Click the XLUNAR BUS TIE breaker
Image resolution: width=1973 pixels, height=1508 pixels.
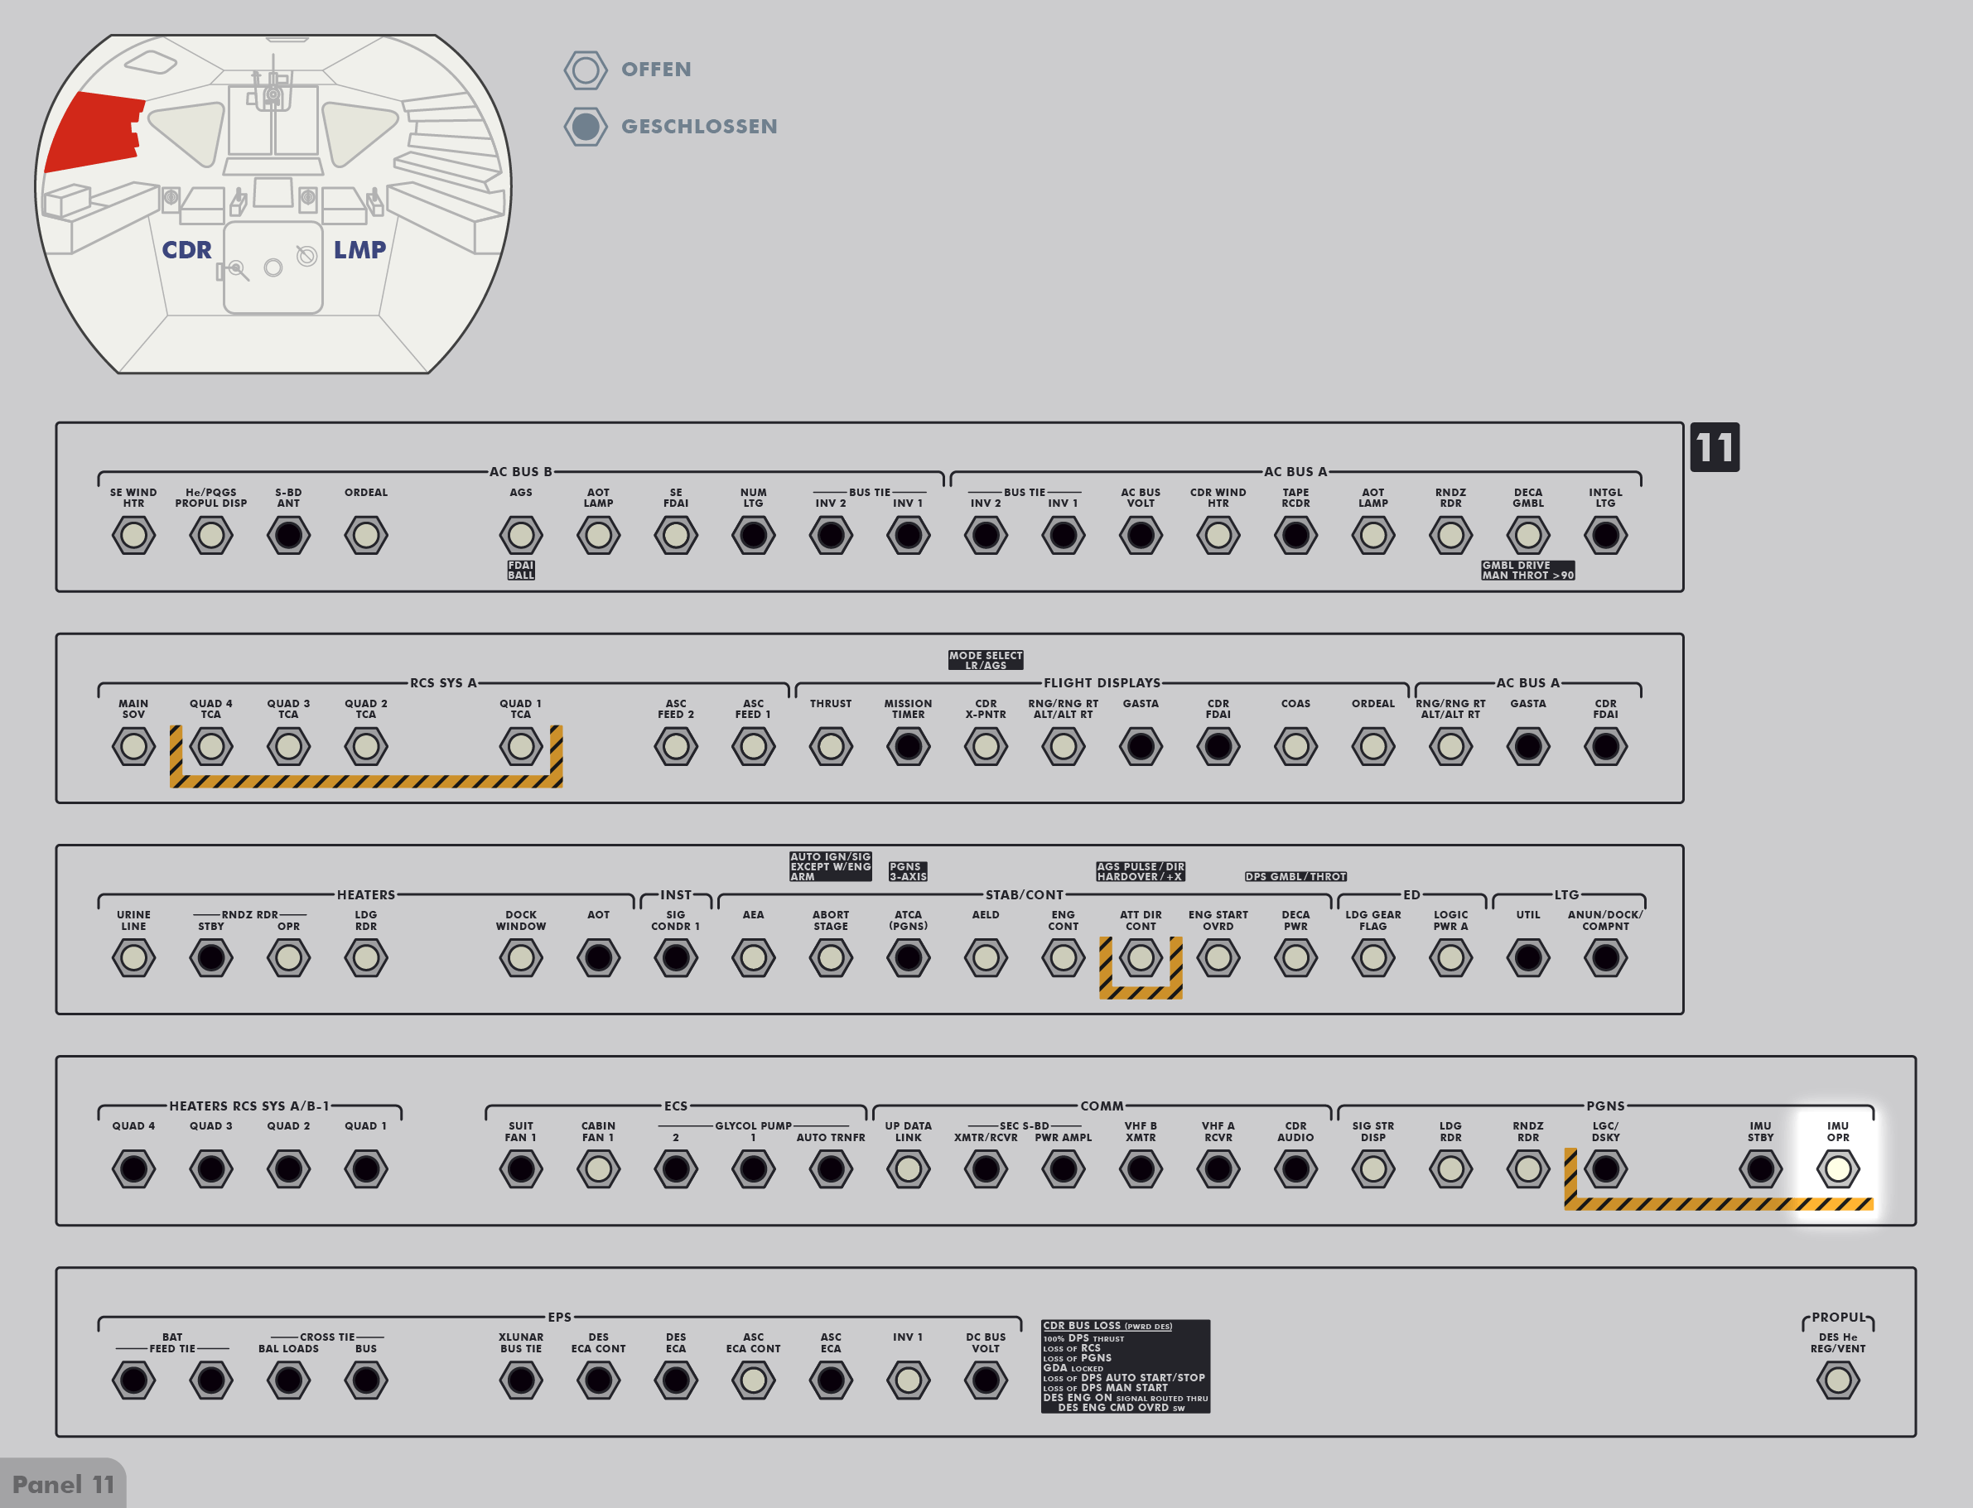click(521, 1380)
